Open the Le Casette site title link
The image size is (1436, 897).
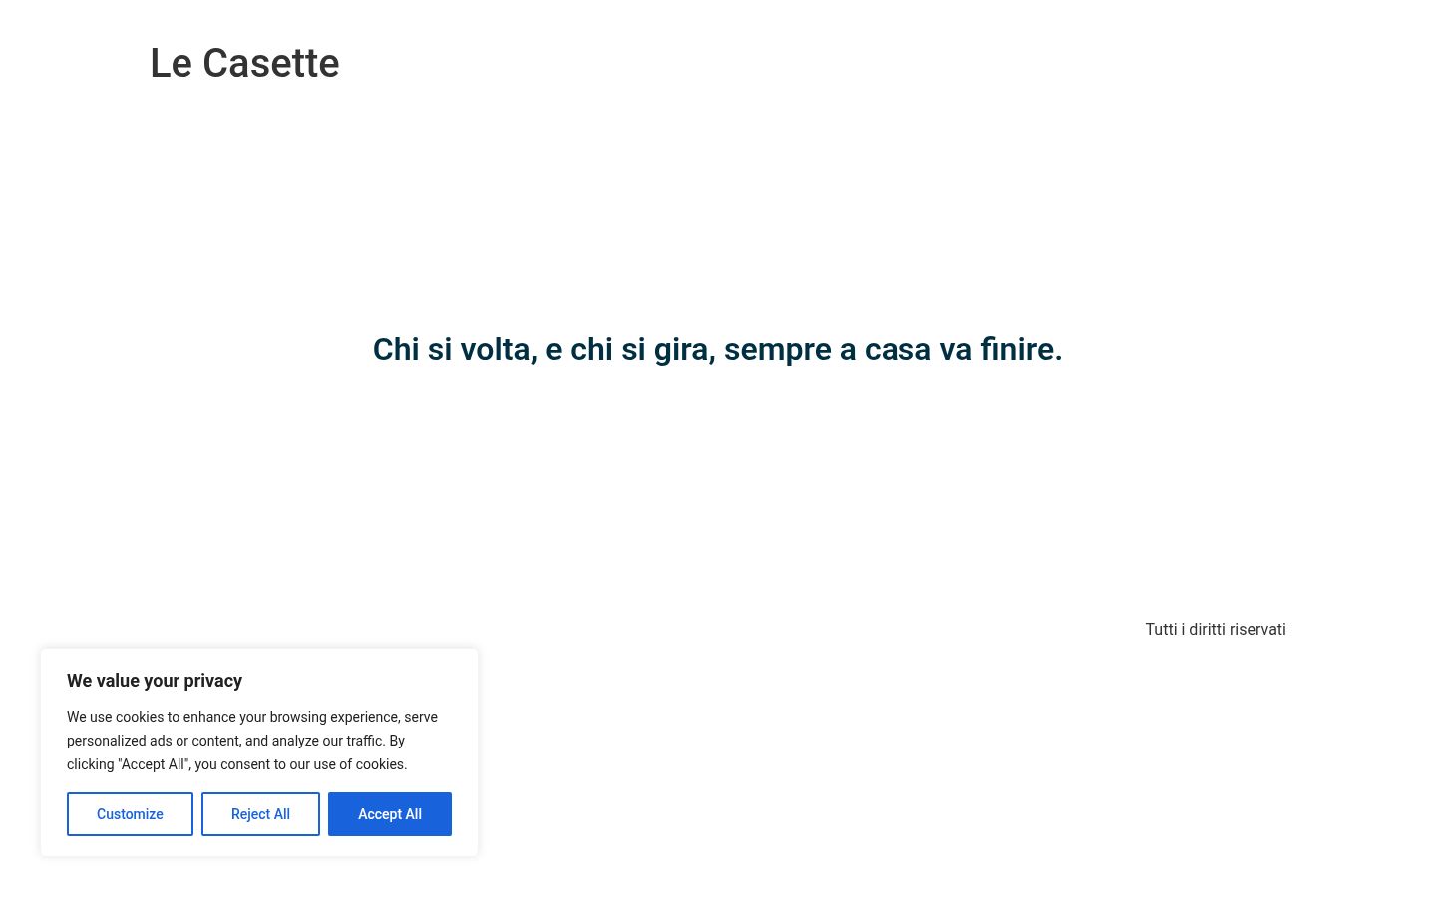point(244,63)
